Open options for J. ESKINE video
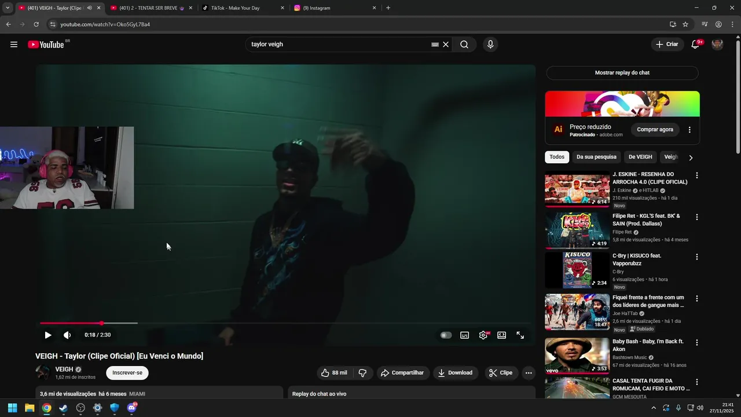This screenshot has width=741, height=417. [697, 175]
